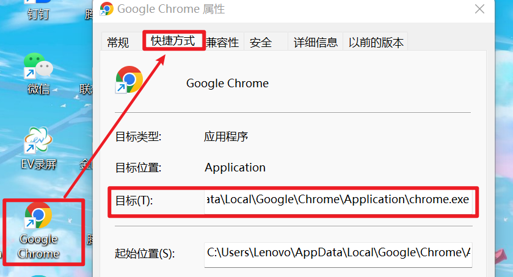The image size is (513, 277).
Task: Open the 常规 tab
Action: click(118, 42)
